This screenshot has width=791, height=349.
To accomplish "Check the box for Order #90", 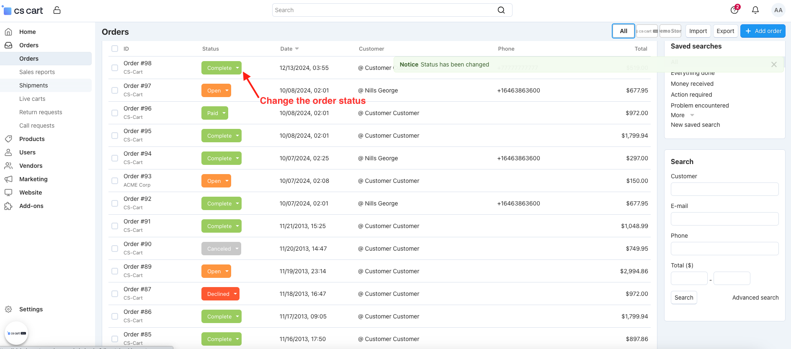I will [x=115, y=249].
